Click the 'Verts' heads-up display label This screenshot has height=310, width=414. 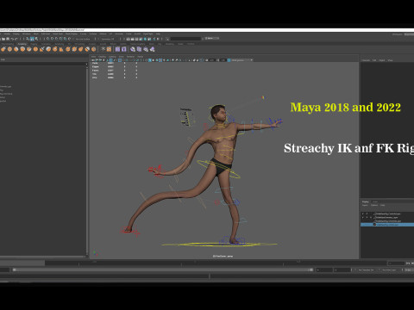95,63
